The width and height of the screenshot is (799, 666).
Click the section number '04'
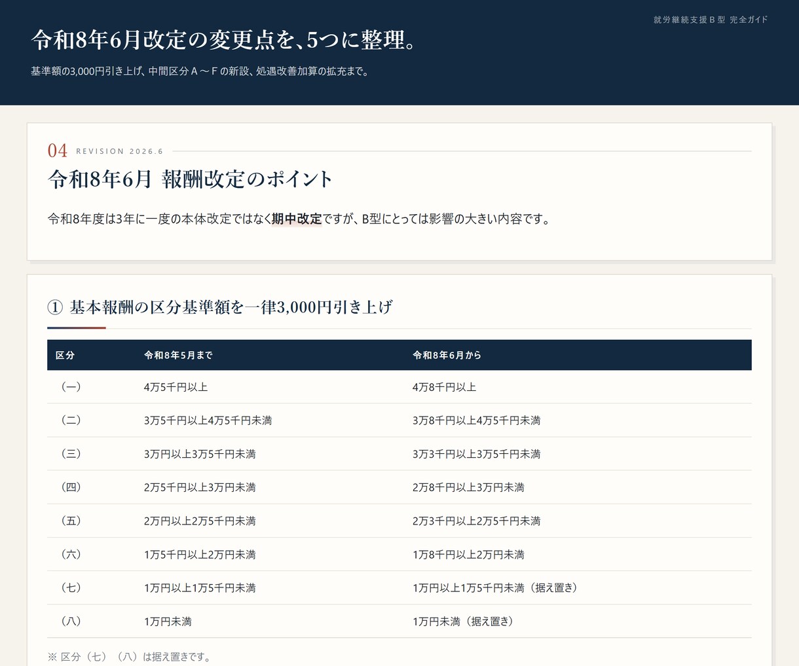click(x=58, y=151)
